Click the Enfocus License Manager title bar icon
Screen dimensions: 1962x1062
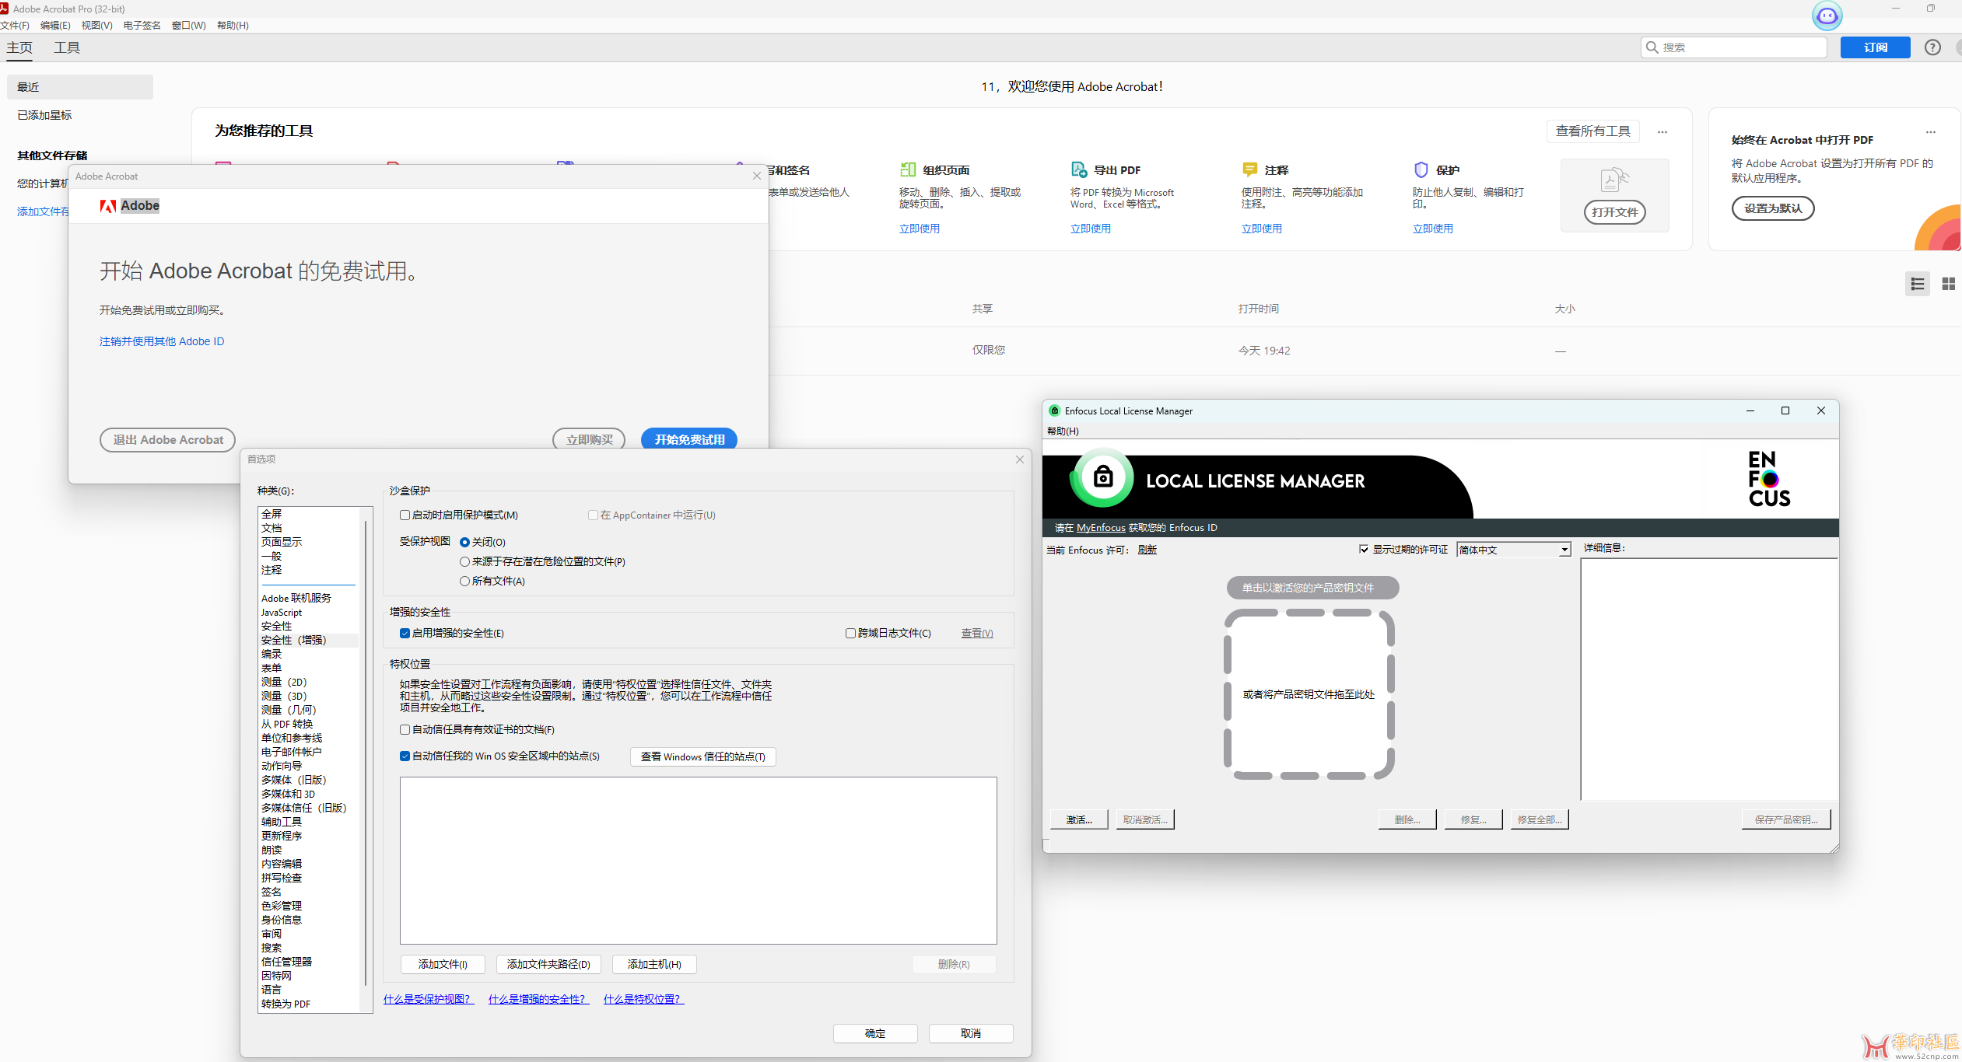pyautogui.click(x=1054, y=410)
